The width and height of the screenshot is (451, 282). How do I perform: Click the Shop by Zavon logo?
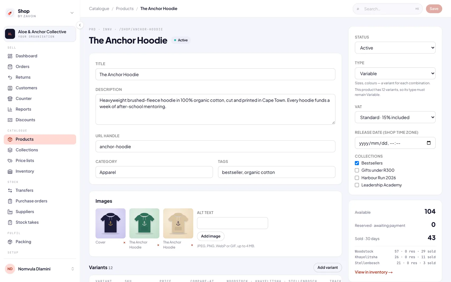point(10,13)
